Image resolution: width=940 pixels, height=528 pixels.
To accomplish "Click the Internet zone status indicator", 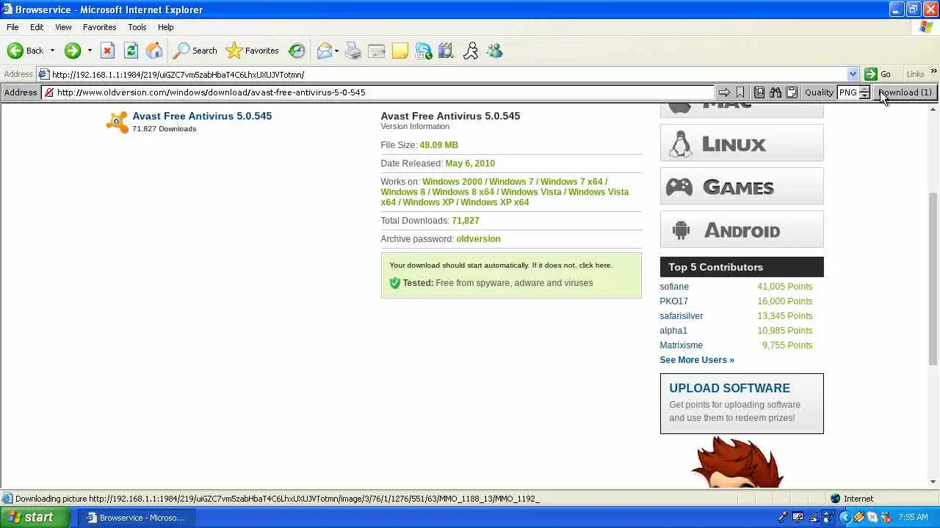I will (852, 499).
